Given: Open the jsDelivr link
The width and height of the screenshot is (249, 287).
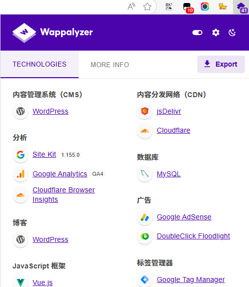Looking at the screenshot, I should click(x=169, y=111).
